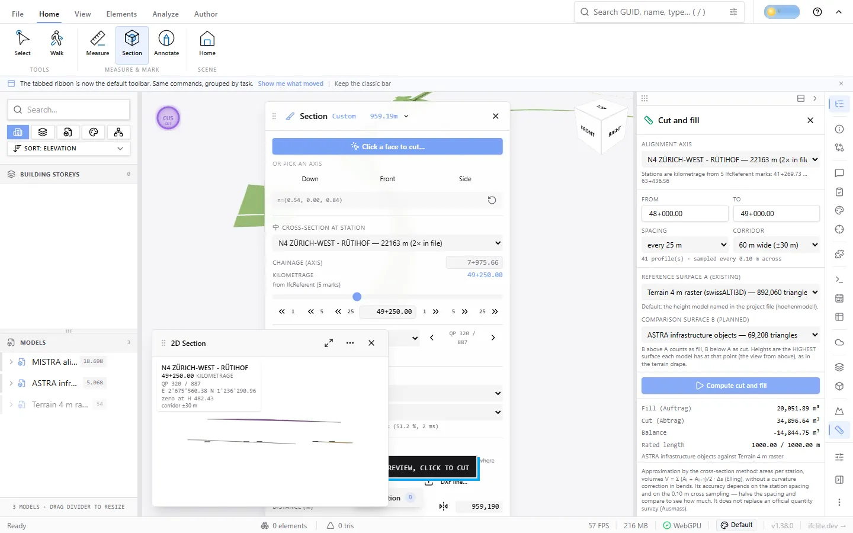
Task: Toggle the split panel layout icon
Action: [x=801, y=98]
